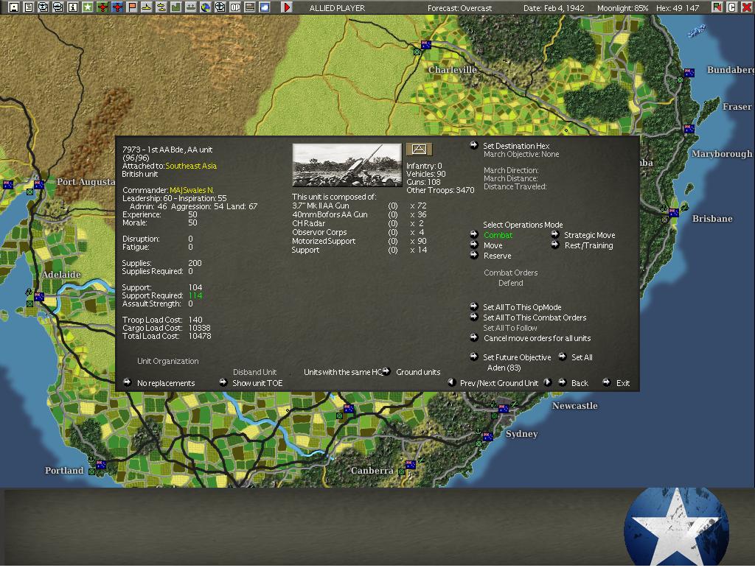Select Combat operations mode
Viewport: 755px width, 579px height.
point(498,235)
